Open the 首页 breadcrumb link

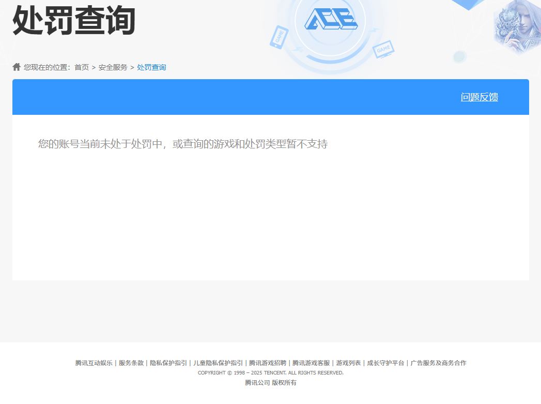[x=83, y=67]
